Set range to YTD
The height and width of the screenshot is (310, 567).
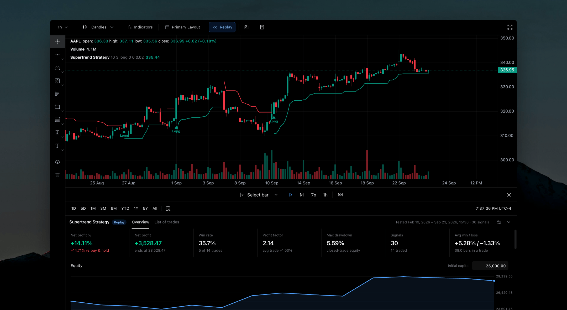pyautogui.click(x=125, y=209)
